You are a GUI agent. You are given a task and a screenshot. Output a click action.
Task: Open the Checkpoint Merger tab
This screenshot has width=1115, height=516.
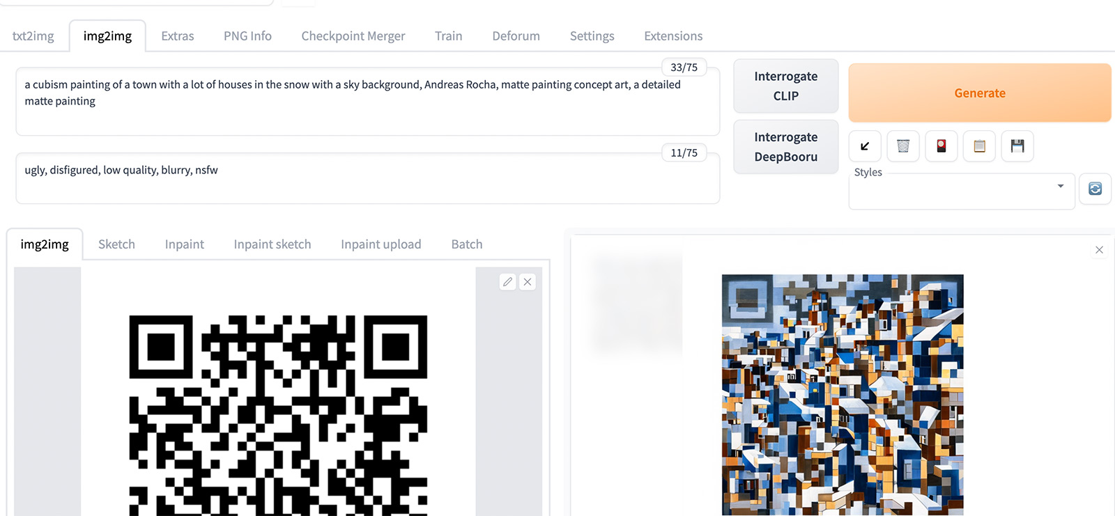(353, 36)
